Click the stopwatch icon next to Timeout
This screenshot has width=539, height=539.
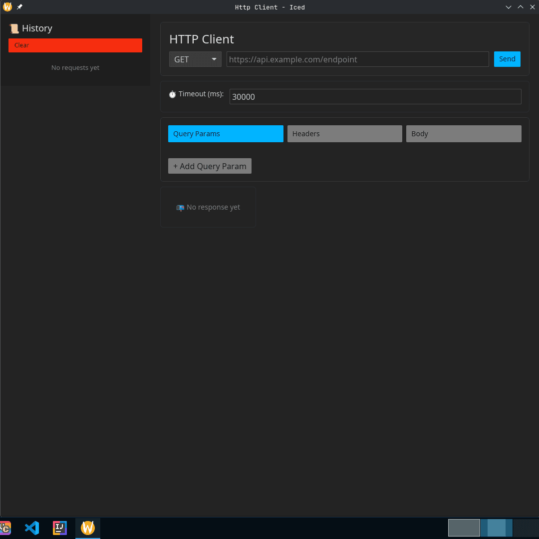(x=172, y=94)
